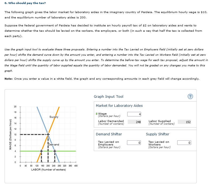Click the grey Labor Supplied value field
The height and width of the screenshot is (195, 216).
click(x=184, y=121)
